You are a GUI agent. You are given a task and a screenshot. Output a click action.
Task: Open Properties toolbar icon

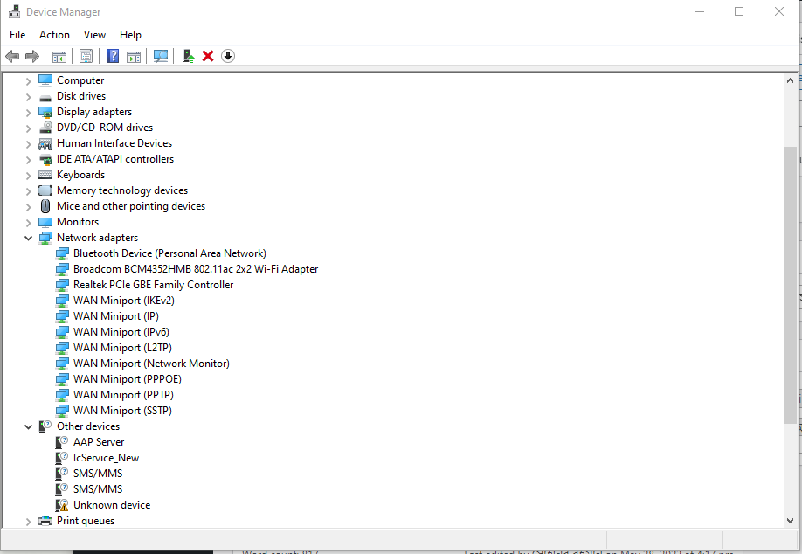[x=86, y=56]
